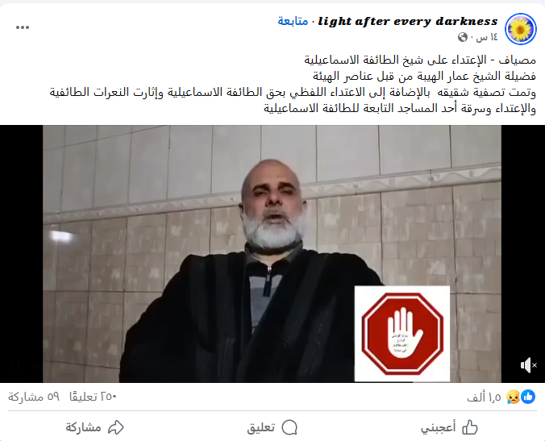Open the ١٫٥ ألف reactions count
Viewport: 545px width, 441px height.
coord(484,397)
